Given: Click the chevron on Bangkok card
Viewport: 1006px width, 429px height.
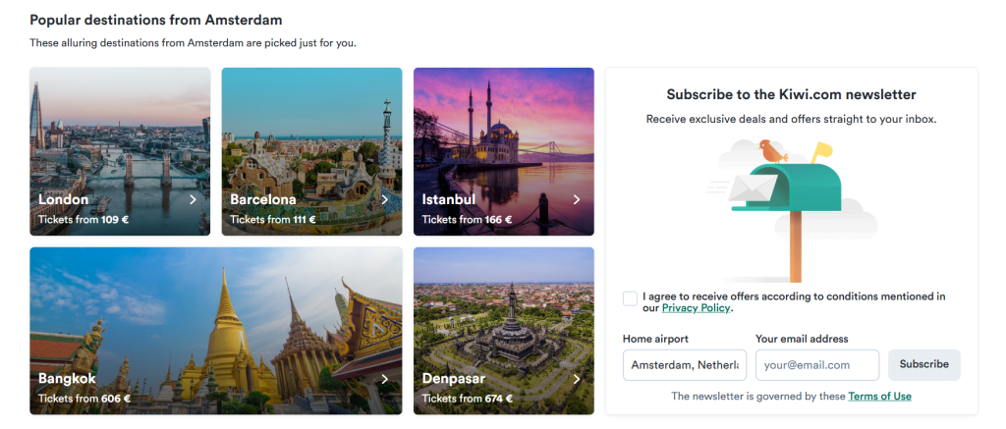Looking at the screenshot, I should [x=384, y=379].
